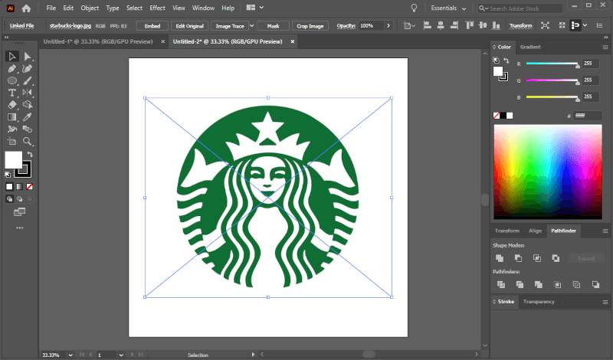The height and width of the screenshot is (360, 613).
Task: Select the Paintbrush tool
Action: click(27, 81)
